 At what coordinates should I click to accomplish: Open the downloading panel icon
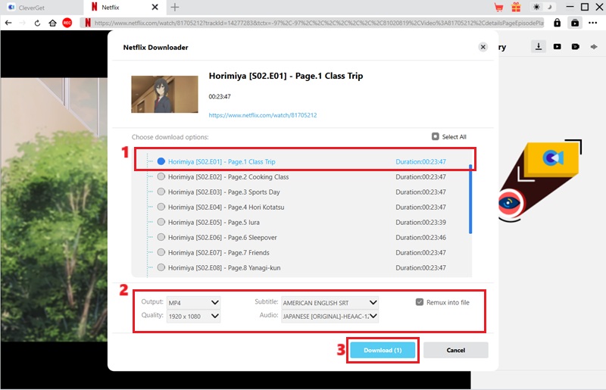click(539, 47)
